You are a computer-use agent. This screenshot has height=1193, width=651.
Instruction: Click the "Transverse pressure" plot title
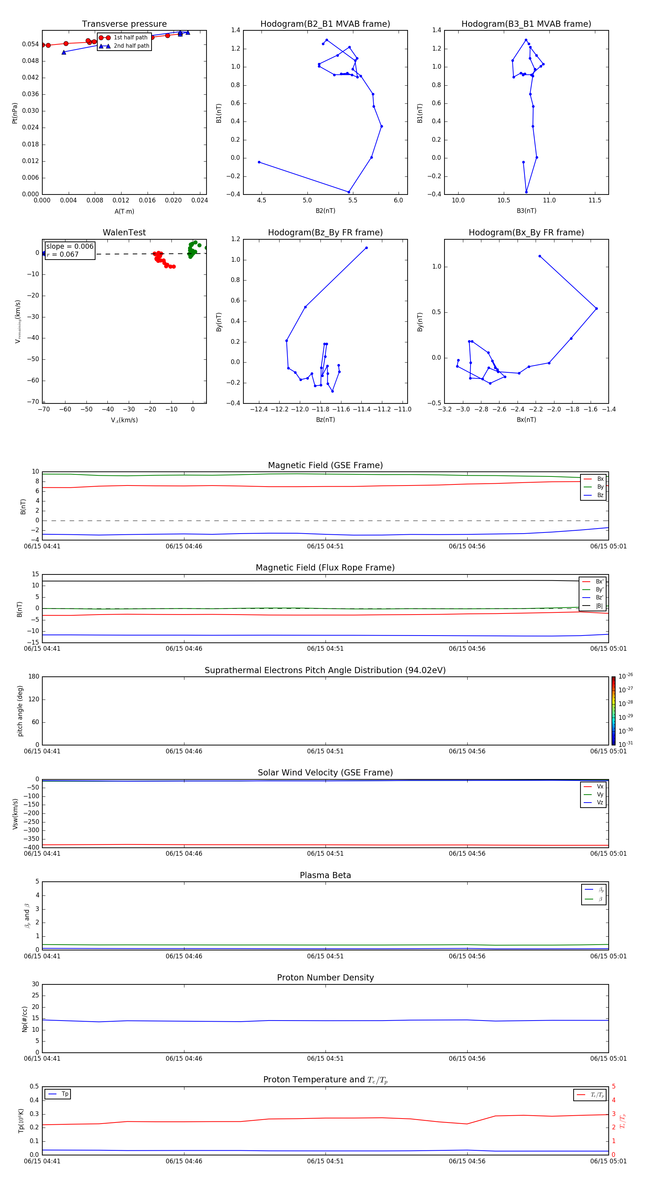click(x=124, y=23)
